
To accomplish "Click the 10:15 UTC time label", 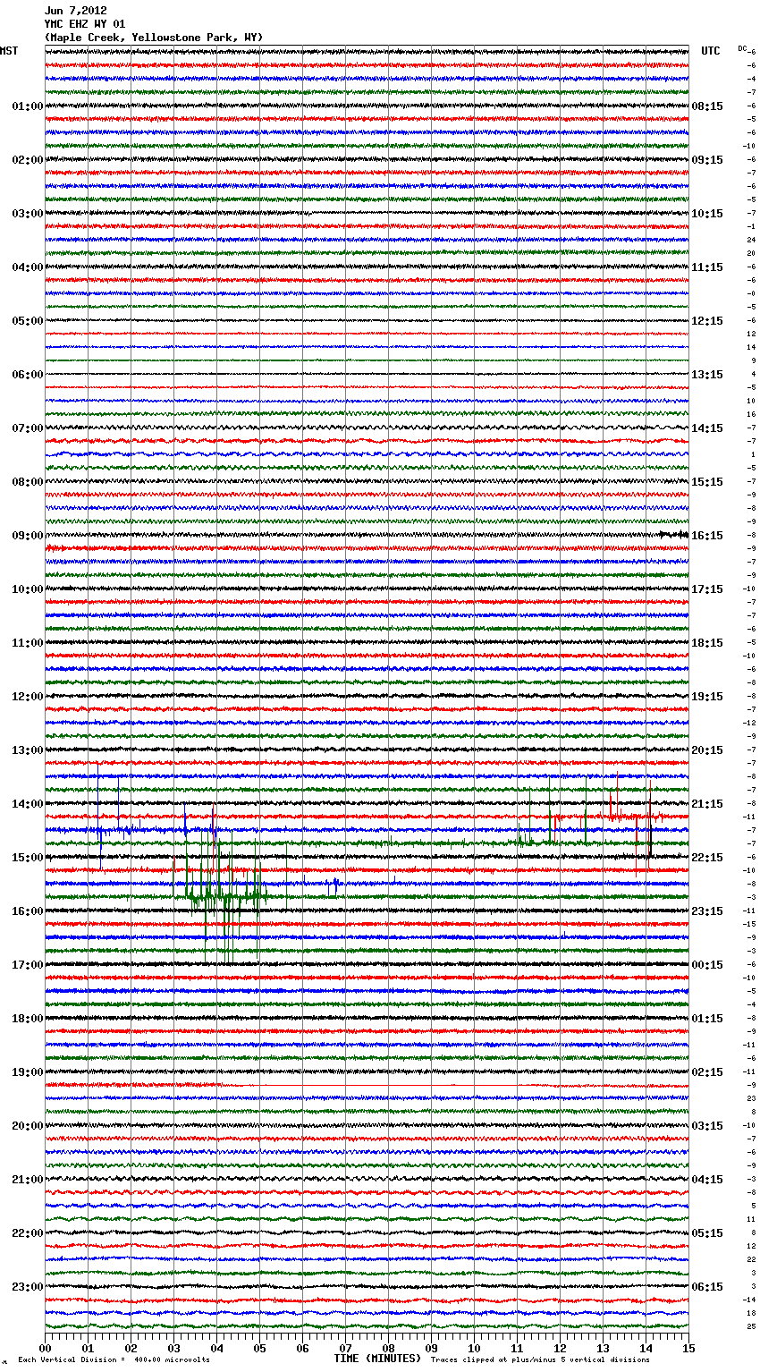I will tap(707, 214).
